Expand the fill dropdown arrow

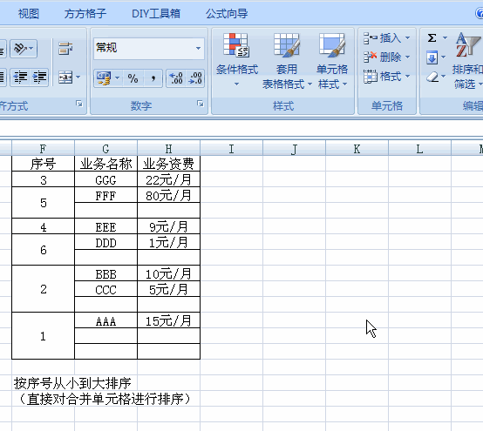coord(444,57)
